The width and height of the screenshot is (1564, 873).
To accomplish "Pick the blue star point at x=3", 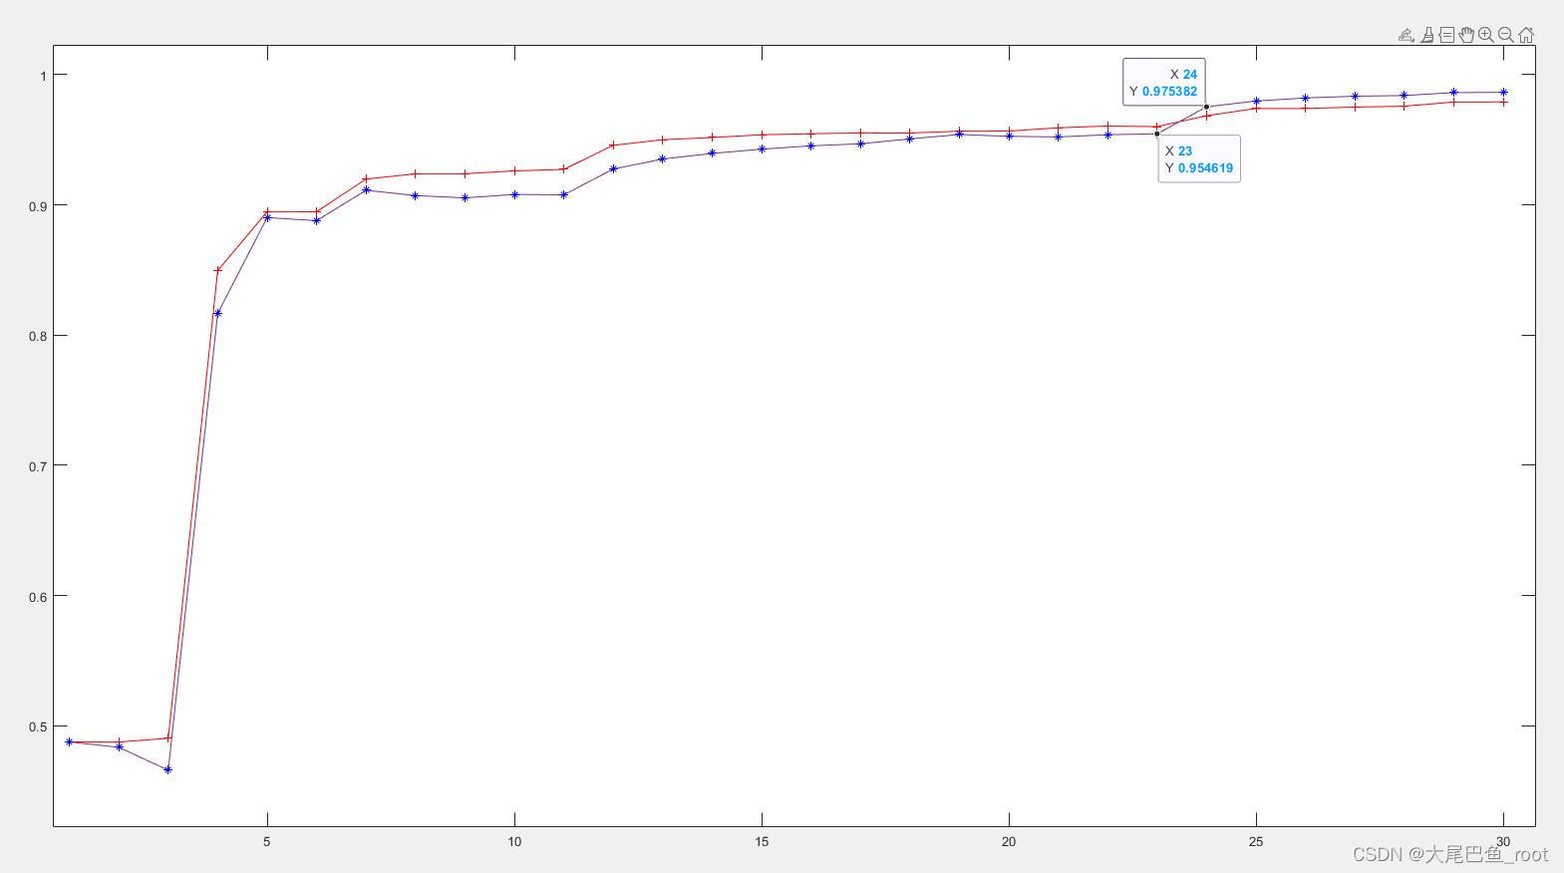I will point(167,769).
